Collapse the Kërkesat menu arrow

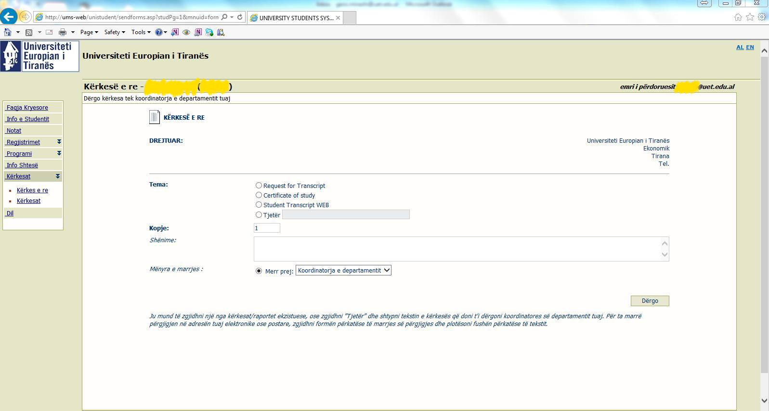click(58, 176)
